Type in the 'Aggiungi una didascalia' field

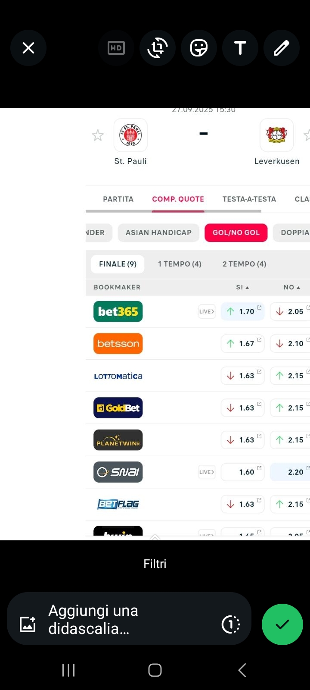(129, 619)
